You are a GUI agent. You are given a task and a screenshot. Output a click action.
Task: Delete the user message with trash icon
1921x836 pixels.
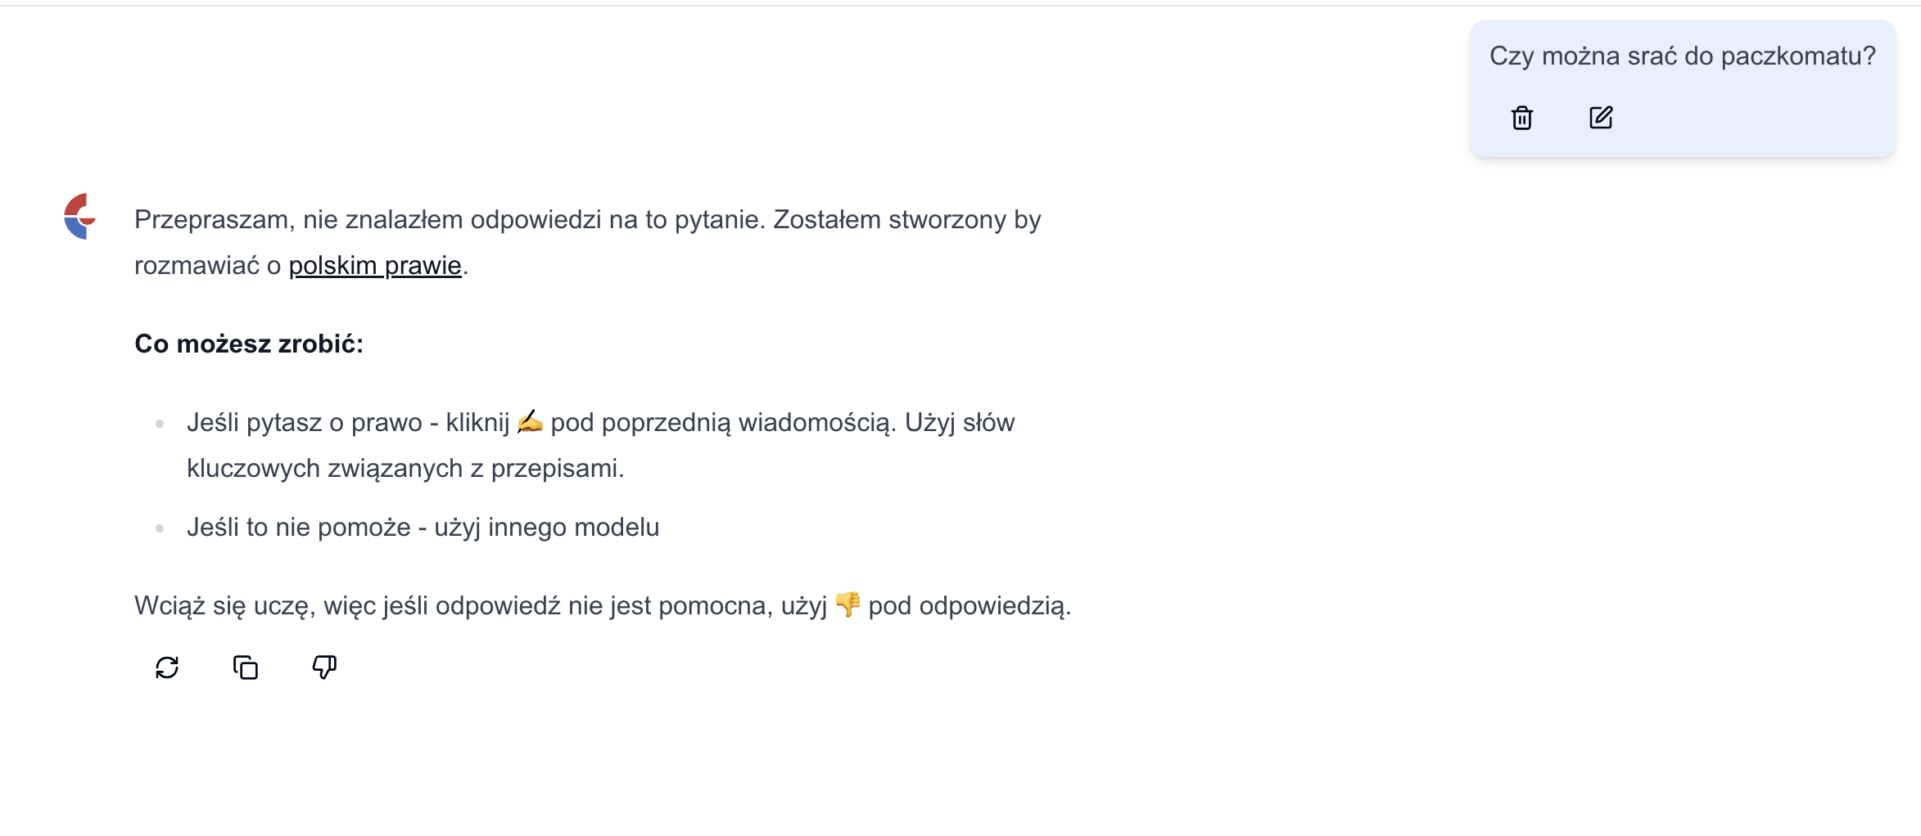[x=1521, y=118]
